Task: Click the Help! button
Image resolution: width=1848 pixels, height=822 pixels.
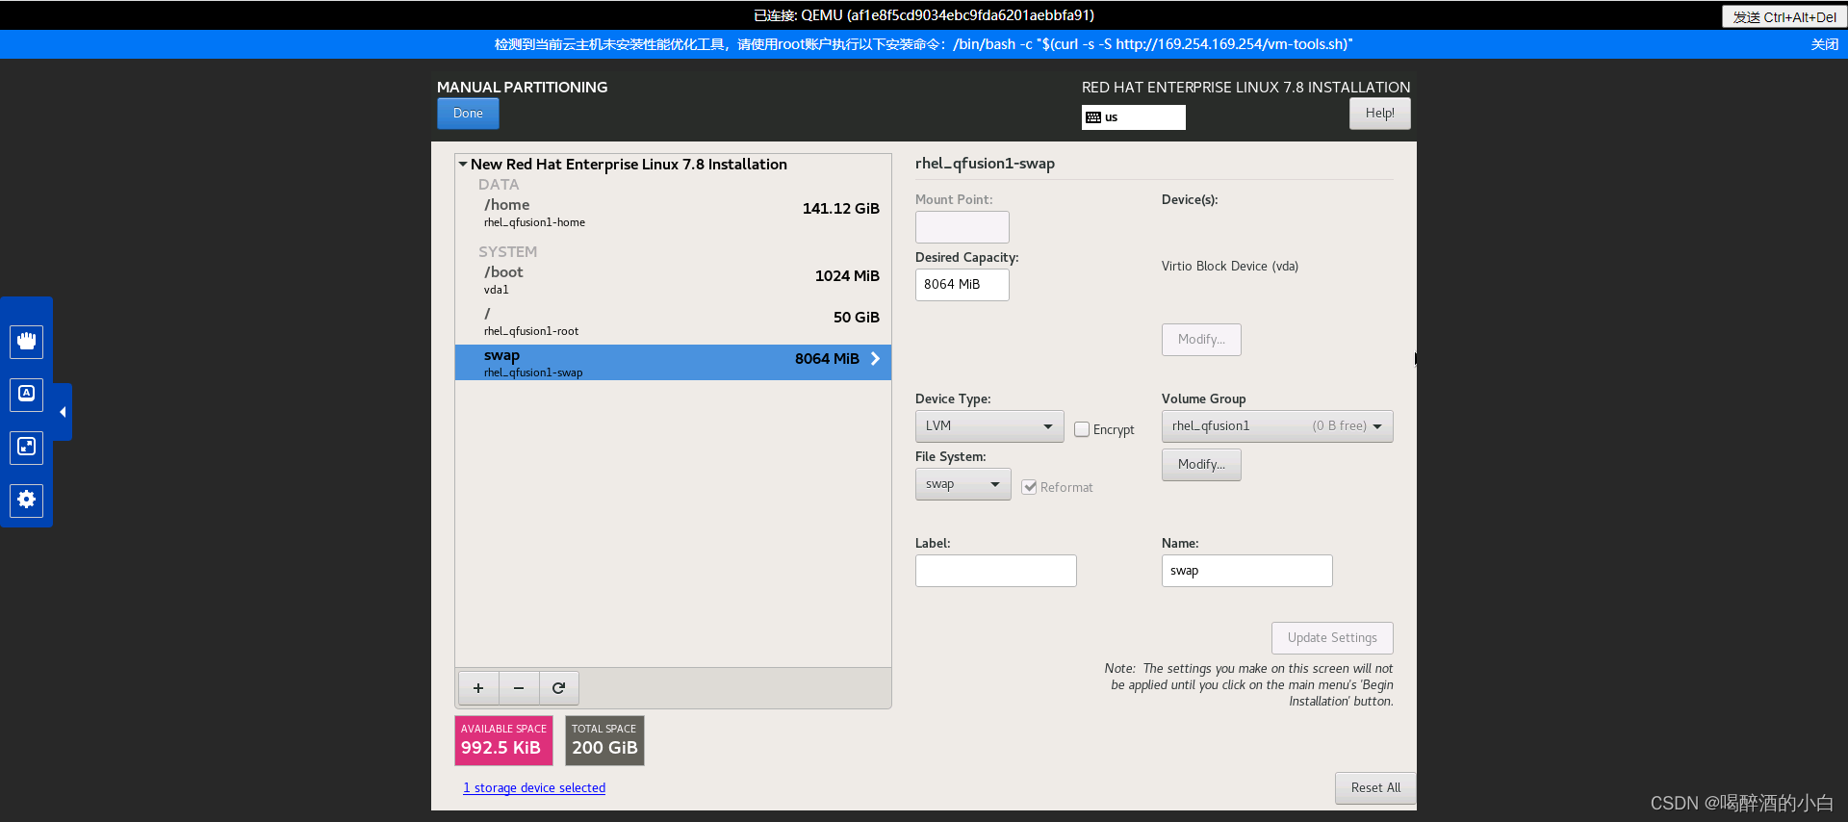Action: tap(1379, 114)
